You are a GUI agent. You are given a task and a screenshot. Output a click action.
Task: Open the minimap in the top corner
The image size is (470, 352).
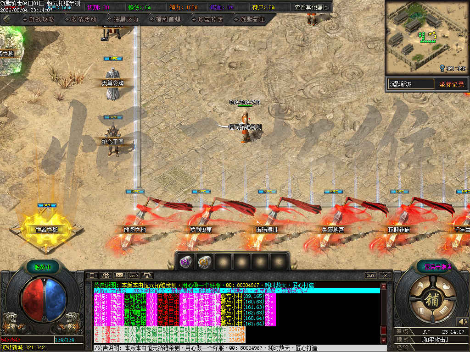click(x=427, y=38)
